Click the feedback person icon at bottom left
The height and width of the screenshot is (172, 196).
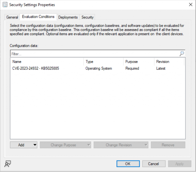(x=8, y=164)
